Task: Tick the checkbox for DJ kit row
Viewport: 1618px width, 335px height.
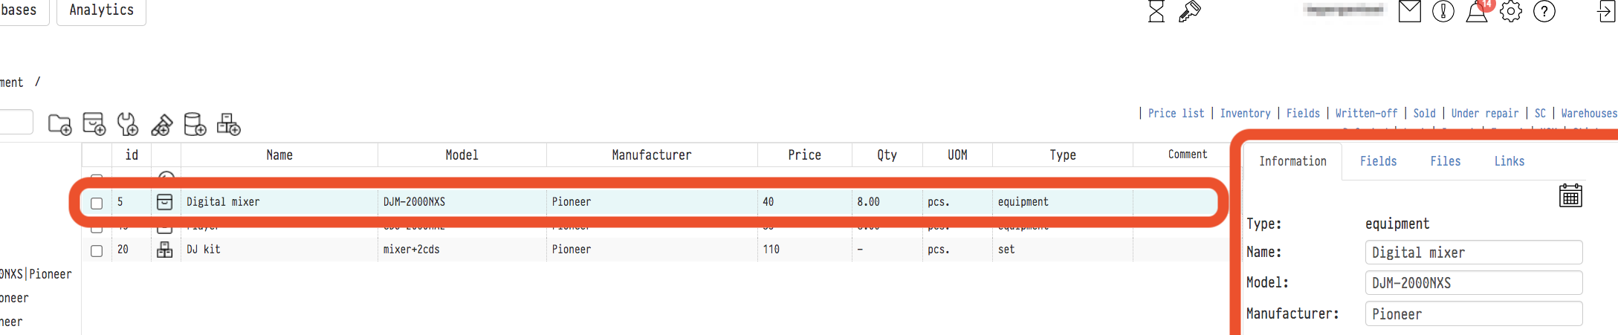Action: point(97,250)
